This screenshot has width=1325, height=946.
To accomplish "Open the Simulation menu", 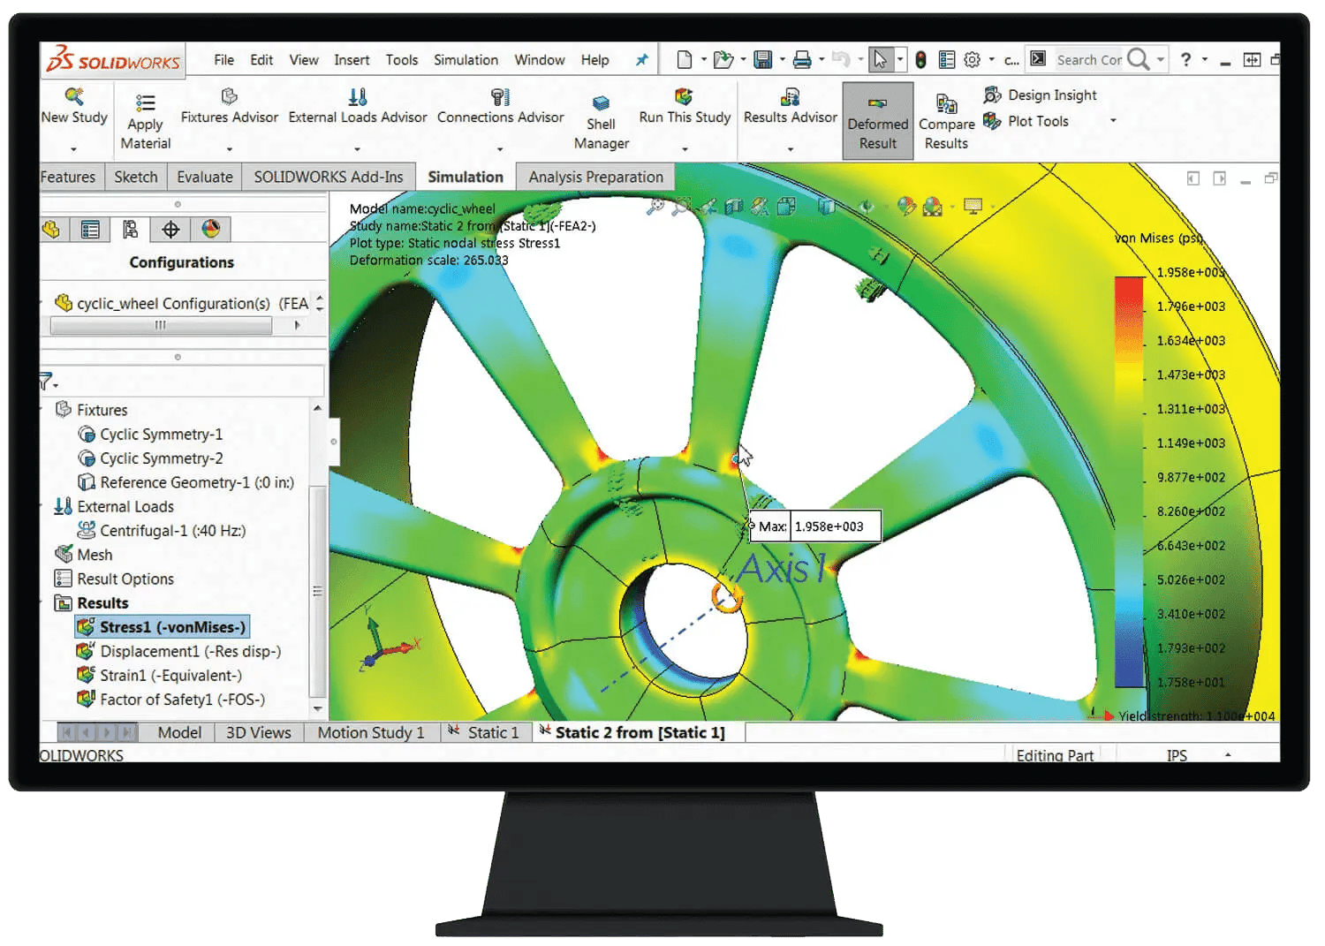I will click(466, 59).
